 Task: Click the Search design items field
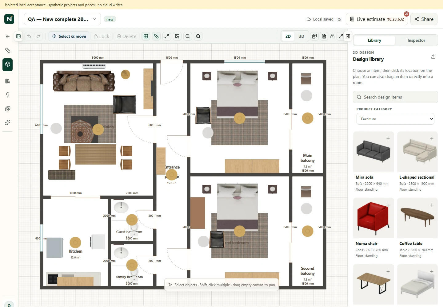point(395,97)
